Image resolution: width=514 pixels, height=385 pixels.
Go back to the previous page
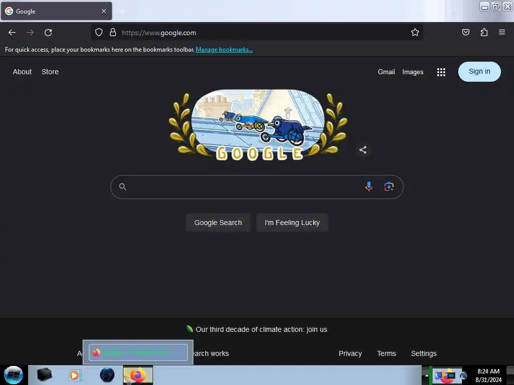tap(12, 33)
